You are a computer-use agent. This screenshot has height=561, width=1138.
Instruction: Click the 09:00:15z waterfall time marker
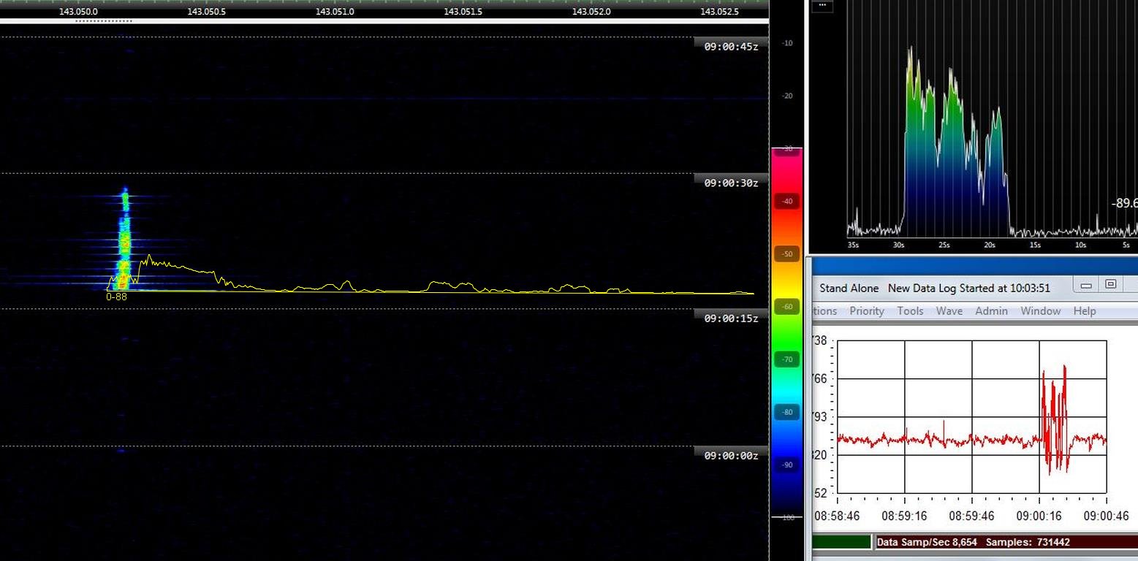tap(731, 318)
